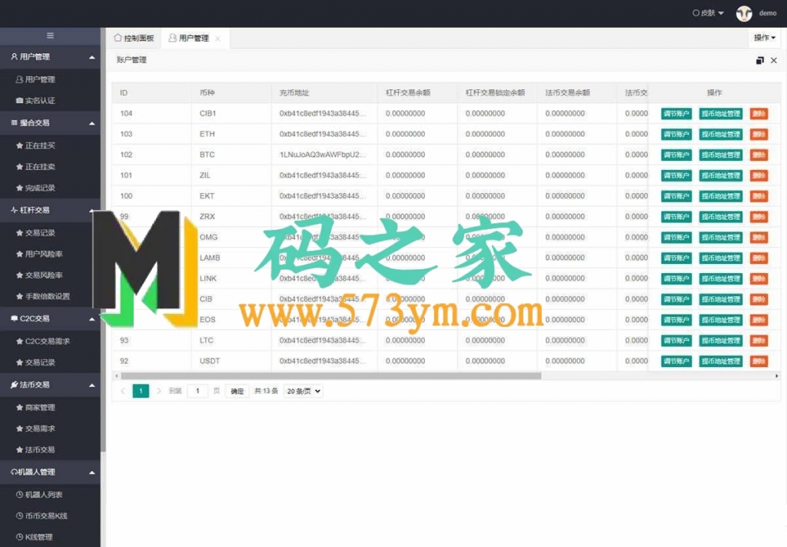This screenshot has width=787, height=547.
Task: Click 提币地址管理 for the USDT row
Action: 721,361
